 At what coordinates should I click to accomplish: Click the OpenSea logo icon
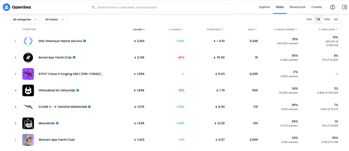point(6,7)
